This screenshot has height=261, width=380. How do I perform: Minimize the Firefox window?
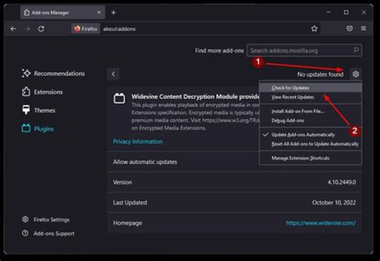pos(328,12)
